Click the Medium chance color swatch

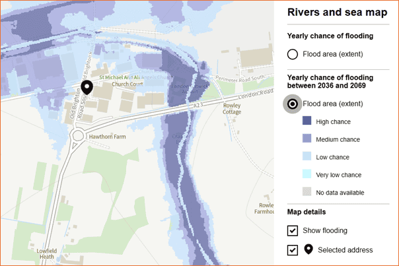307,139
